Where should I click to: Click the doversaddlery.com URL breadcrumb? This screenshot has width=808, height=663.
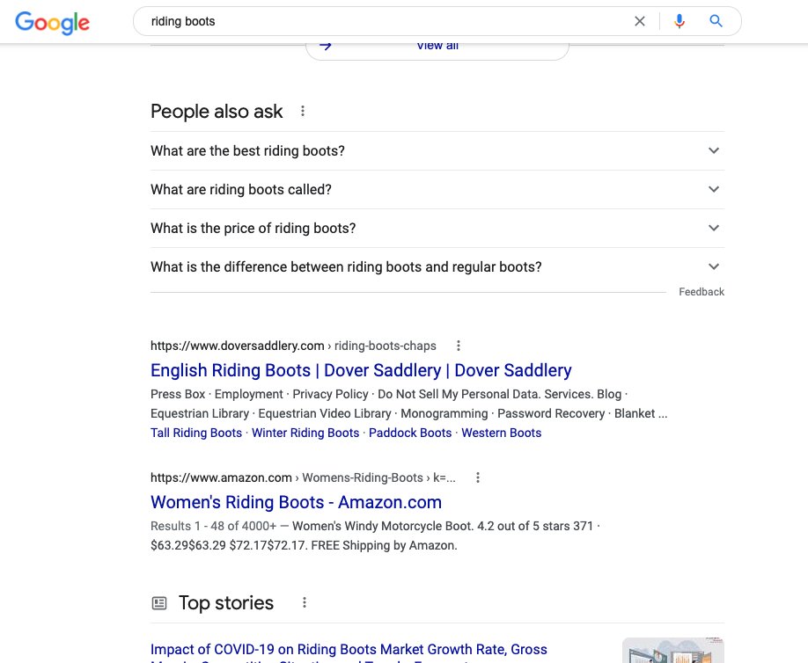pyautogui.click(x=293, y=346)
